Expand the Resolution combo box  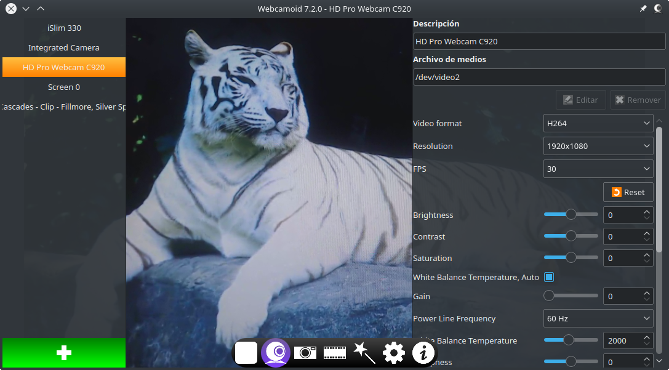click(598, 146)
